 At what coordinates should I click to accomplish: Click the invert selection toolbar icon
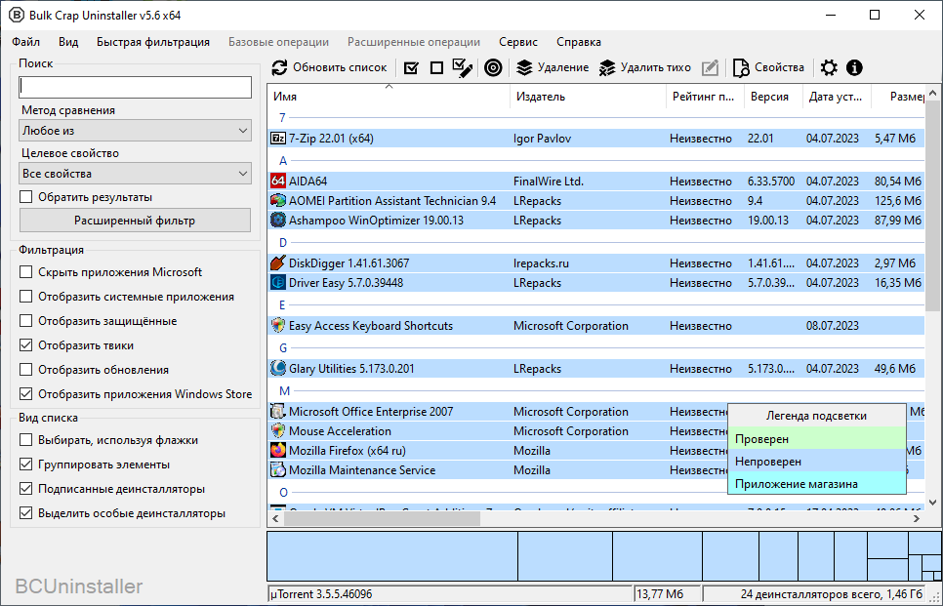tap(462, 68)
